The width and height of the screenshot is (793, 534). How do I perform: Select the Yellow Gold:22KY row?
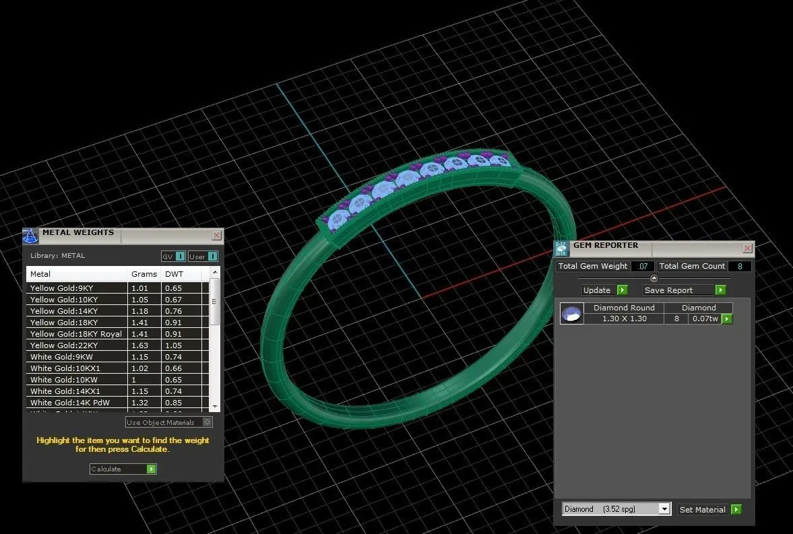(117, 345)
